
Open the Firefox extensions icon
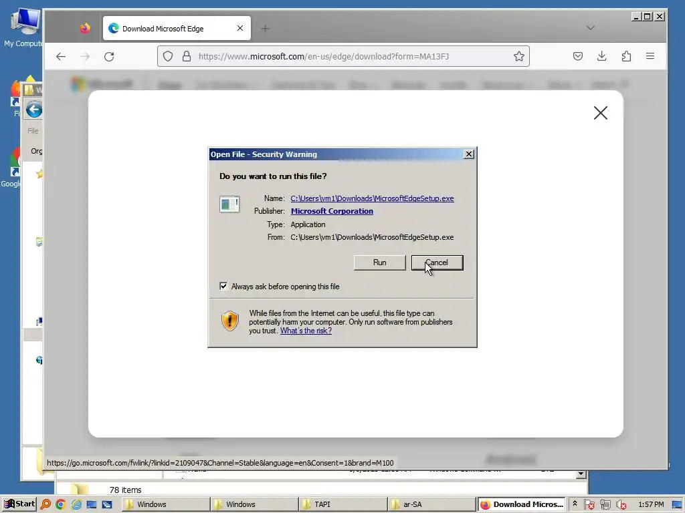(626, 56)
